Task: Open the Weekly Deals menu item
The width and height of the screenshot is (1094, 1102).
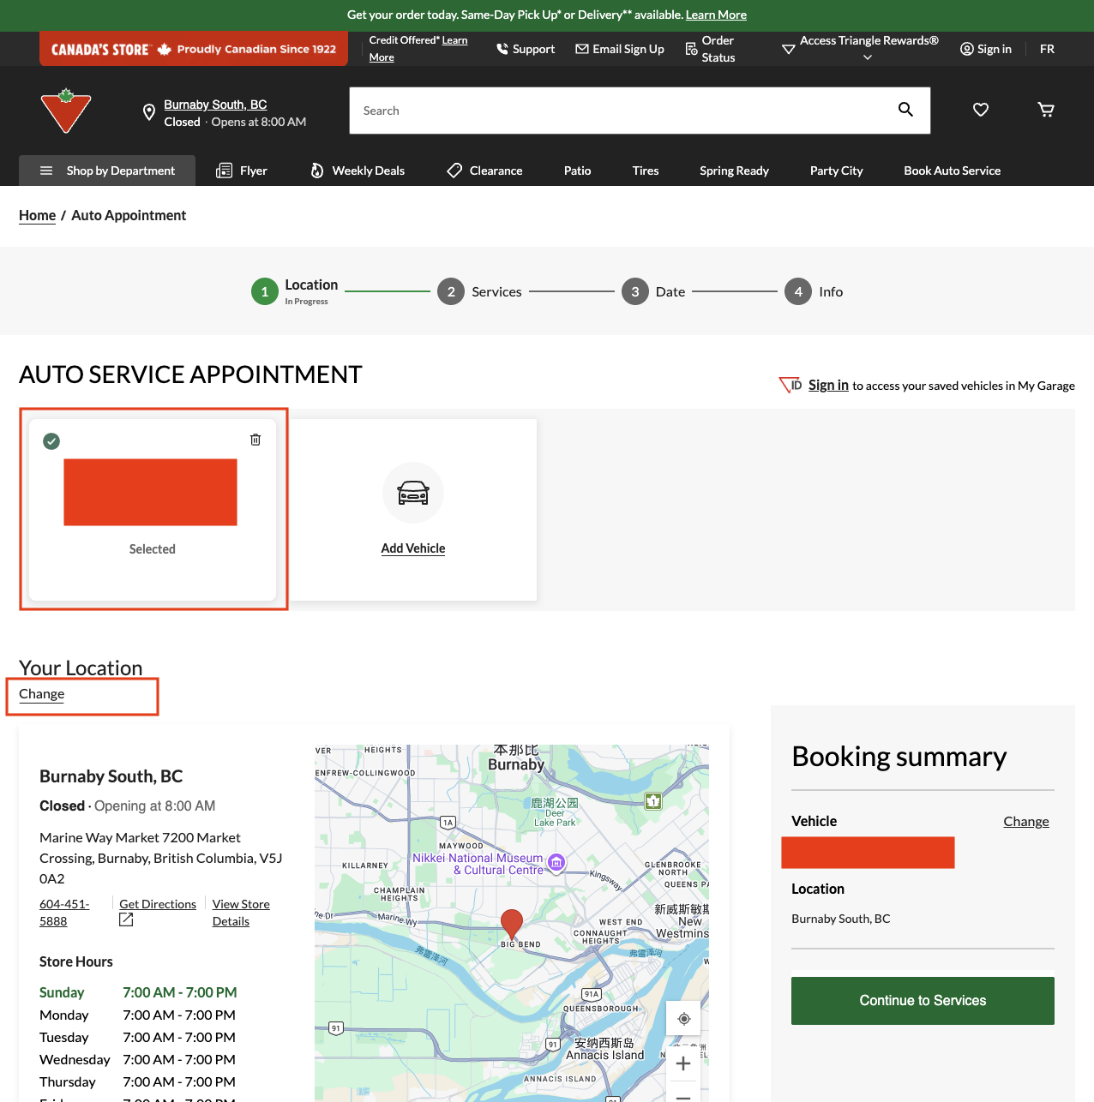Action: [x=358, y=171]
